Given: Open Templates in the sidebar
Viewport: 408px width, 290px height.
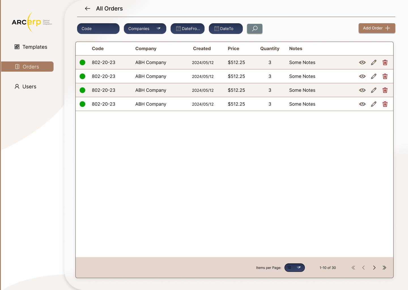Looking at the screenshot, I should point(31,47).
